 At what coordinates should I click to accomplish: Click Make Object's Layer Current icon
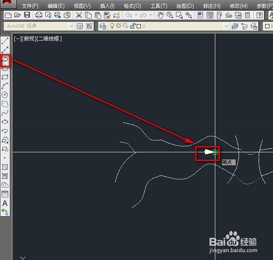[x=235, y=26]
